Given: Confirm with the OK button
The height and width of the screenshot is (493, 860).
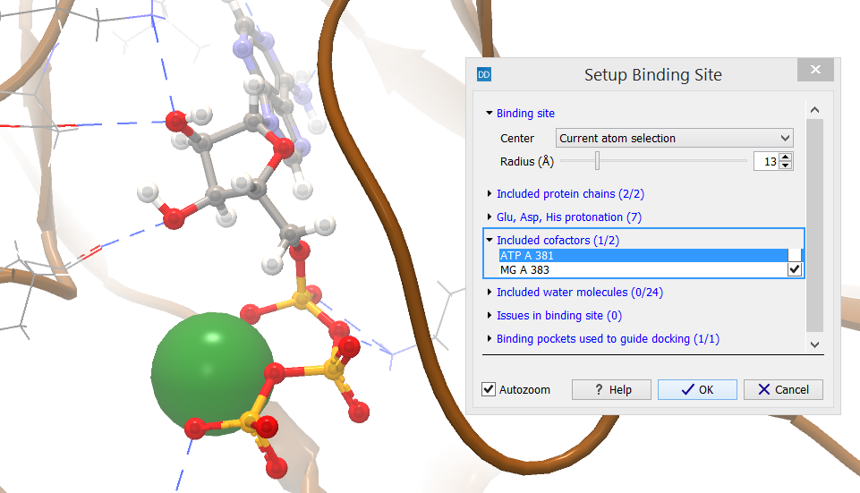Looking at the screenshot, I should (x=697, y=389).
